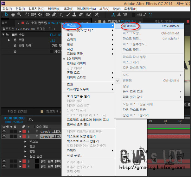The width and height of the screenshot is (191, 177).
Task: Select the Unified Camera tool
Action: click(x=33, y=15)
